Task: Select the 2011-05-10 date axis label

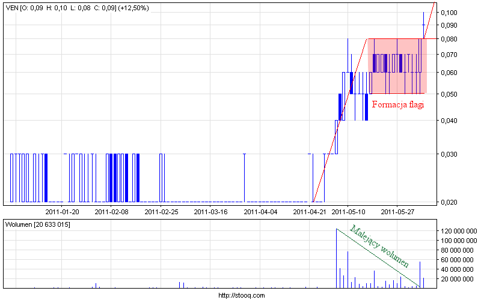Action: (348, 211)
